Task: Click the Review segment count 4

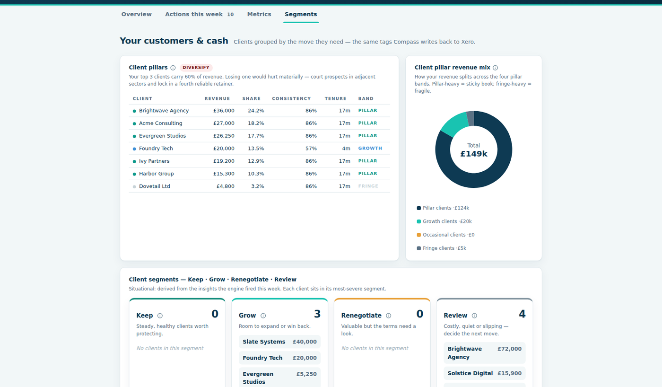Action: 522,314
